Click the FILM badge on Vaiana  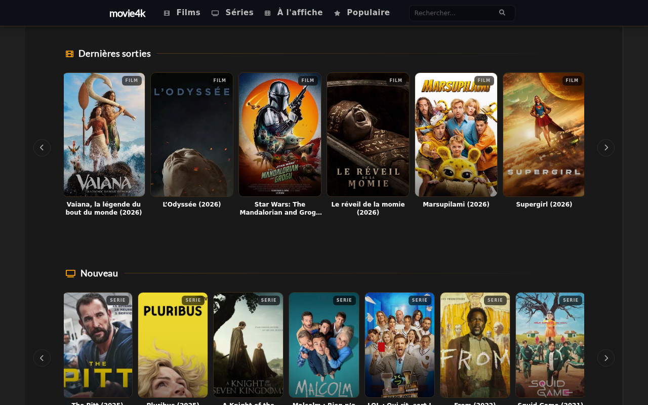tap(132, 80)
